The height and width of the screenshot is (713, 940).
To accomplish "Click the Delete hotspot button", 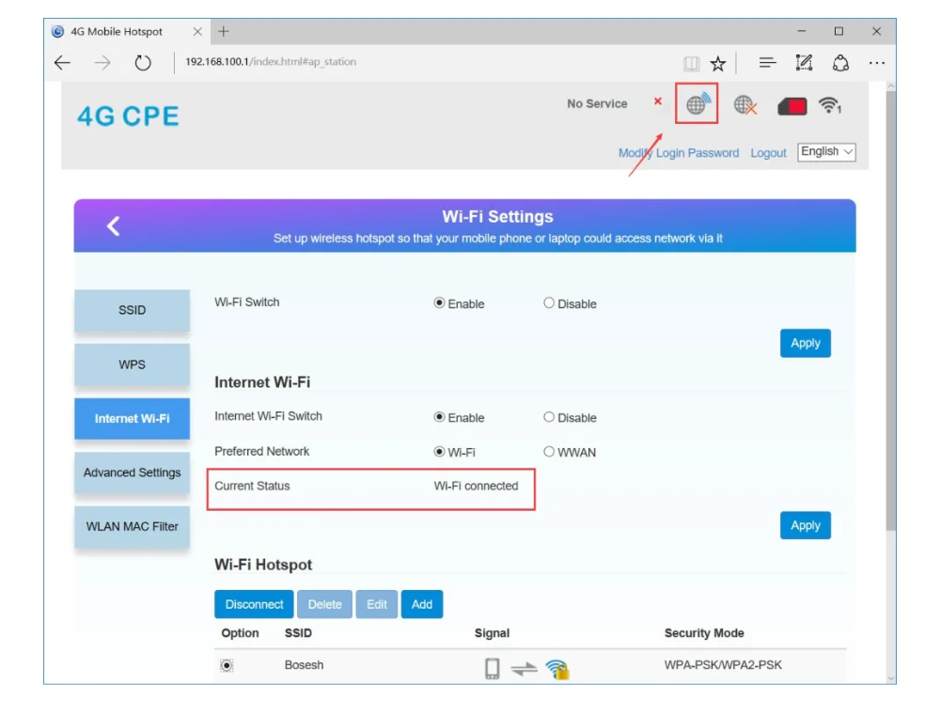I will point(325,604).
